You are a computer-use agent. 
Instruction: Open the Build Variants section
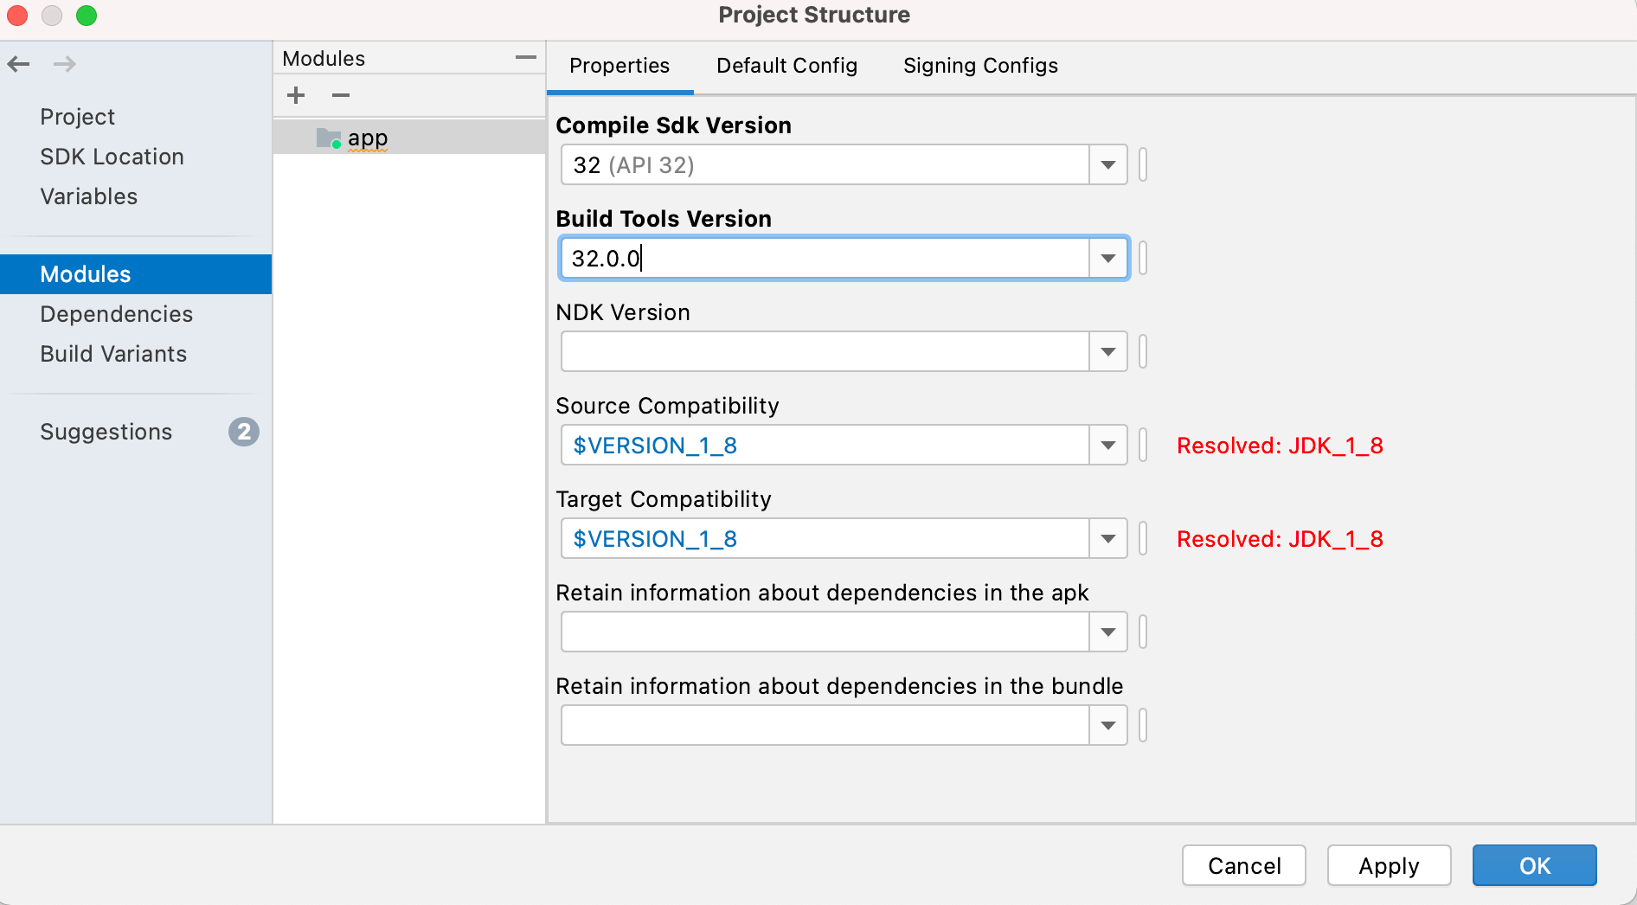coord(112,354)
